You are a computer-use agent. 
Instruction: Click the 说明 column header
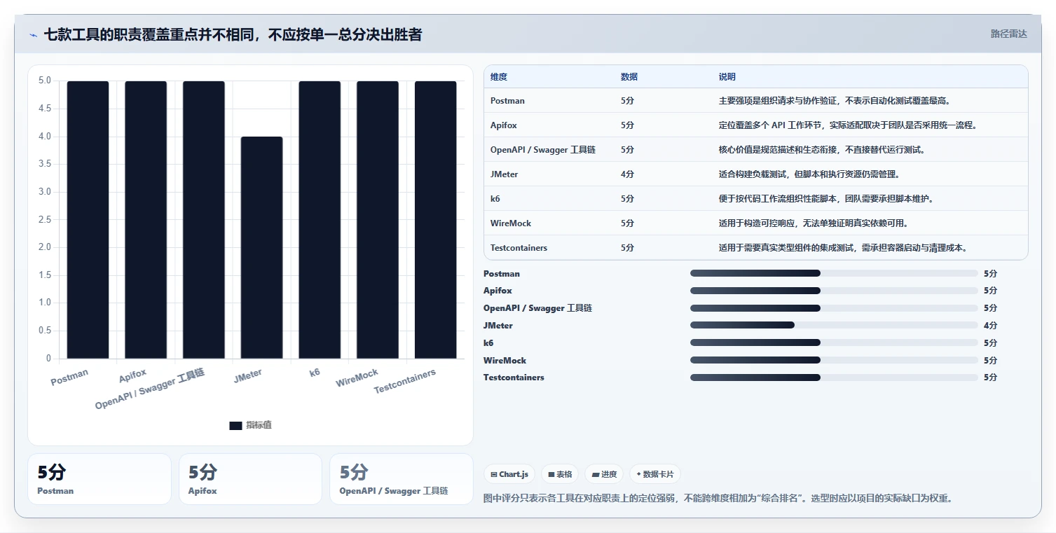pyautogui.click(x=727, y=77)
